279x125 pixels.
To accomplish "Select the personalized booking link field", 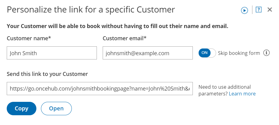I will pyautogui.click(x=100, y=89).
